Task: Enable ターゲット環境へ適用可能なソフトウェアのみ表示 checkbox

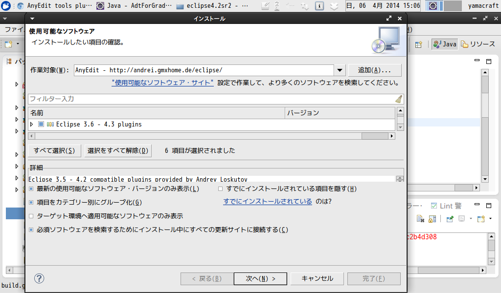Action: pyautogui.click(x=31, y=216)
